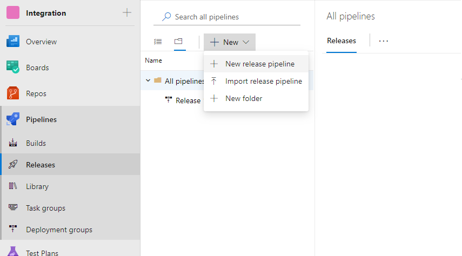Choose New release pipeline
Viewport: 462px width, 256px height.
[259, 64]
